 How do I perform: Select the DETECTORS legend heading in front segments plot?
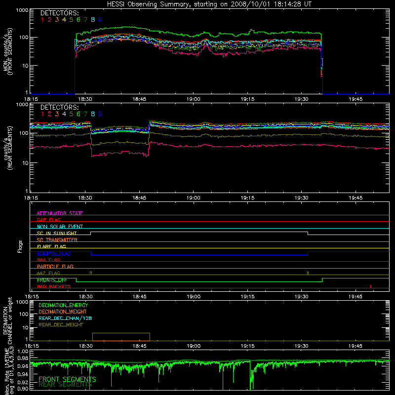59,13
